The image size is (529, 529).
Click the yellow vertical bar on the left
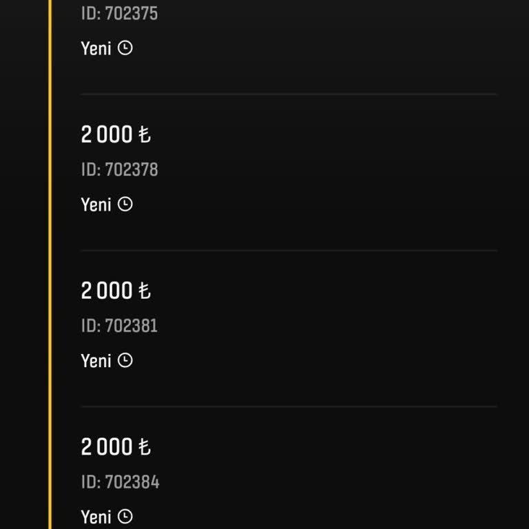click(x=50, y=264)
